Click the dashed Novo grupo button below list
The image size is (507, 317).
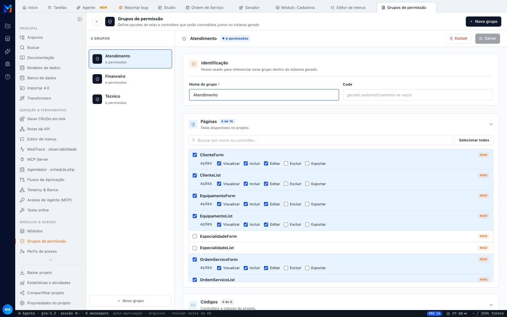[x=130, y=301]
